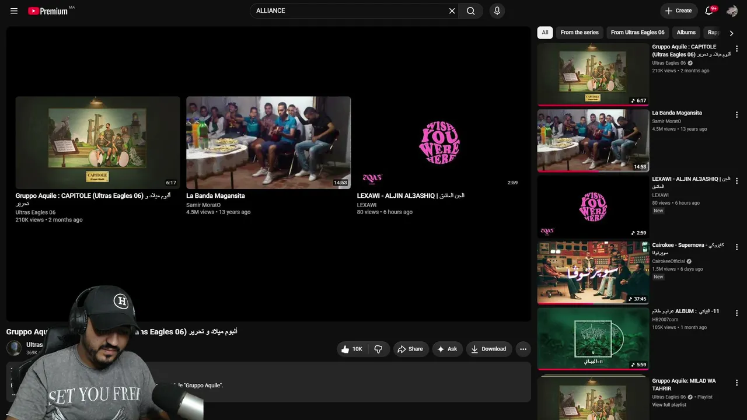Open sidebar title Cairokee - Supernova
Screen dimensions: 747x420
click(x=688, y=249)
